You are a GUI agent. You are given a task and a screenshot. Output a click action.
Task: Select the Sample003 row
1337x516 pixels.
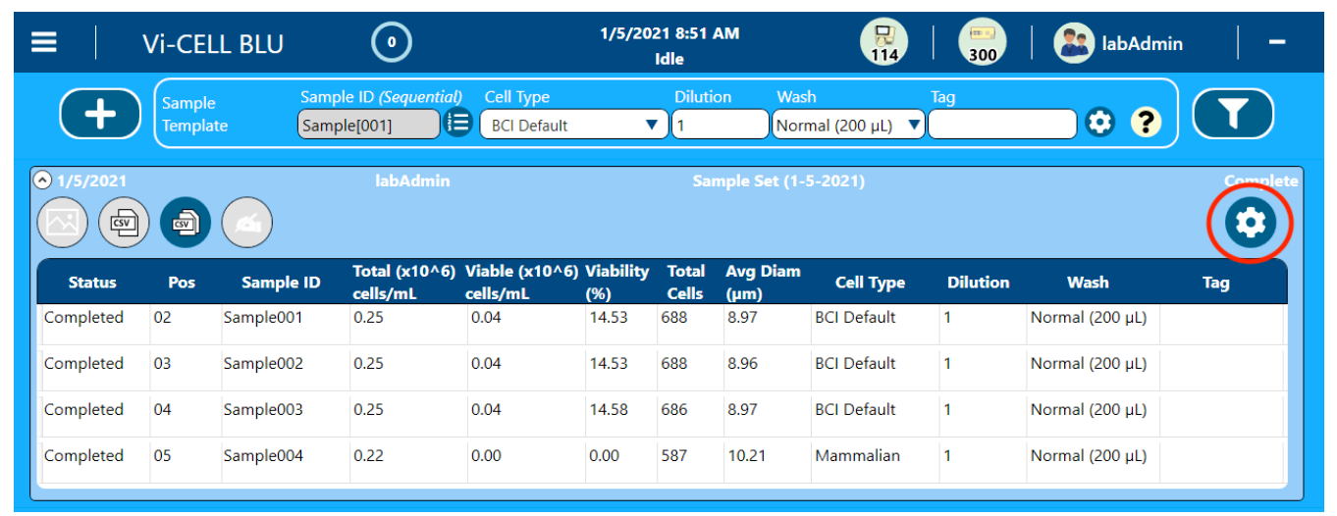[x=662, y=415]
